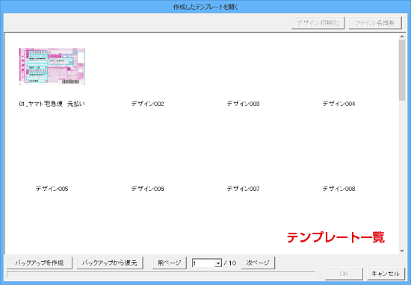Image resolution: width=411 pixels, height=285 pixels.
Task: Select the デザイン007 template slot
Action: [244, 189]
